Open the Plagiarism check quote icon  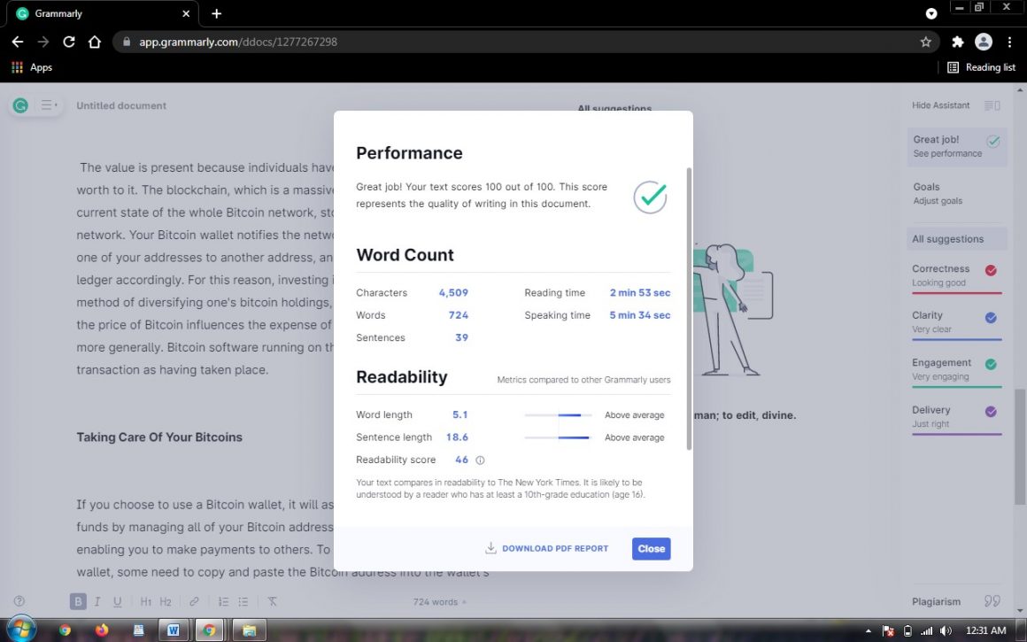(x=992, y=601)
